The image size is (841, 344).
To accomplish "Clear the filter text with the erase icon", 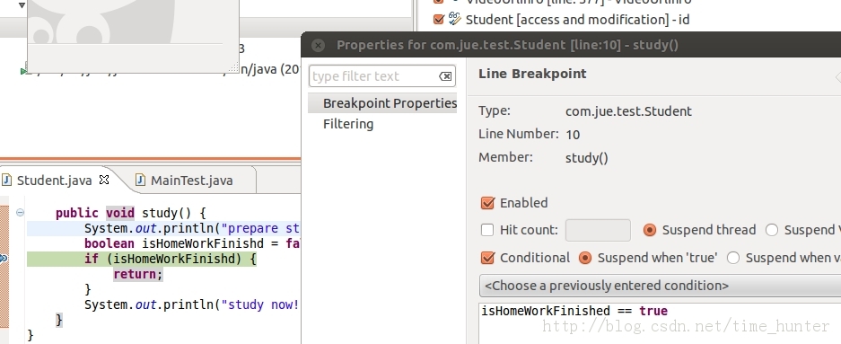I will 445,76.
